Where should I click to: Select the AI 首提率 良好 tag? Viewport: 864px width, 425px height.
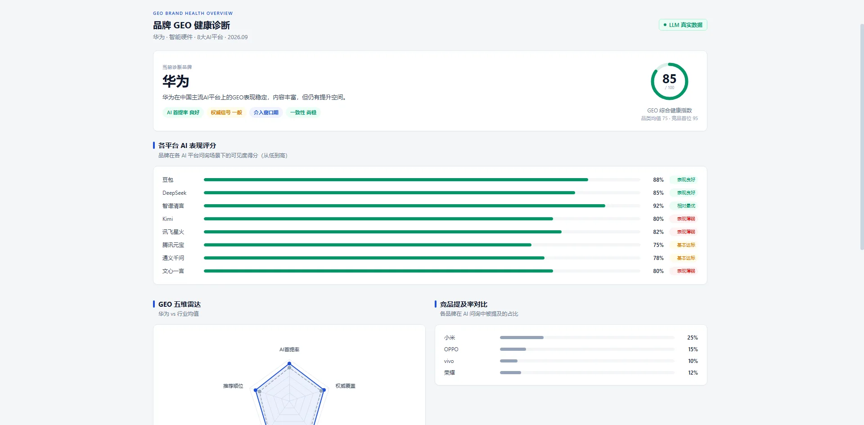pyautogui.click(x=183, y=112)
